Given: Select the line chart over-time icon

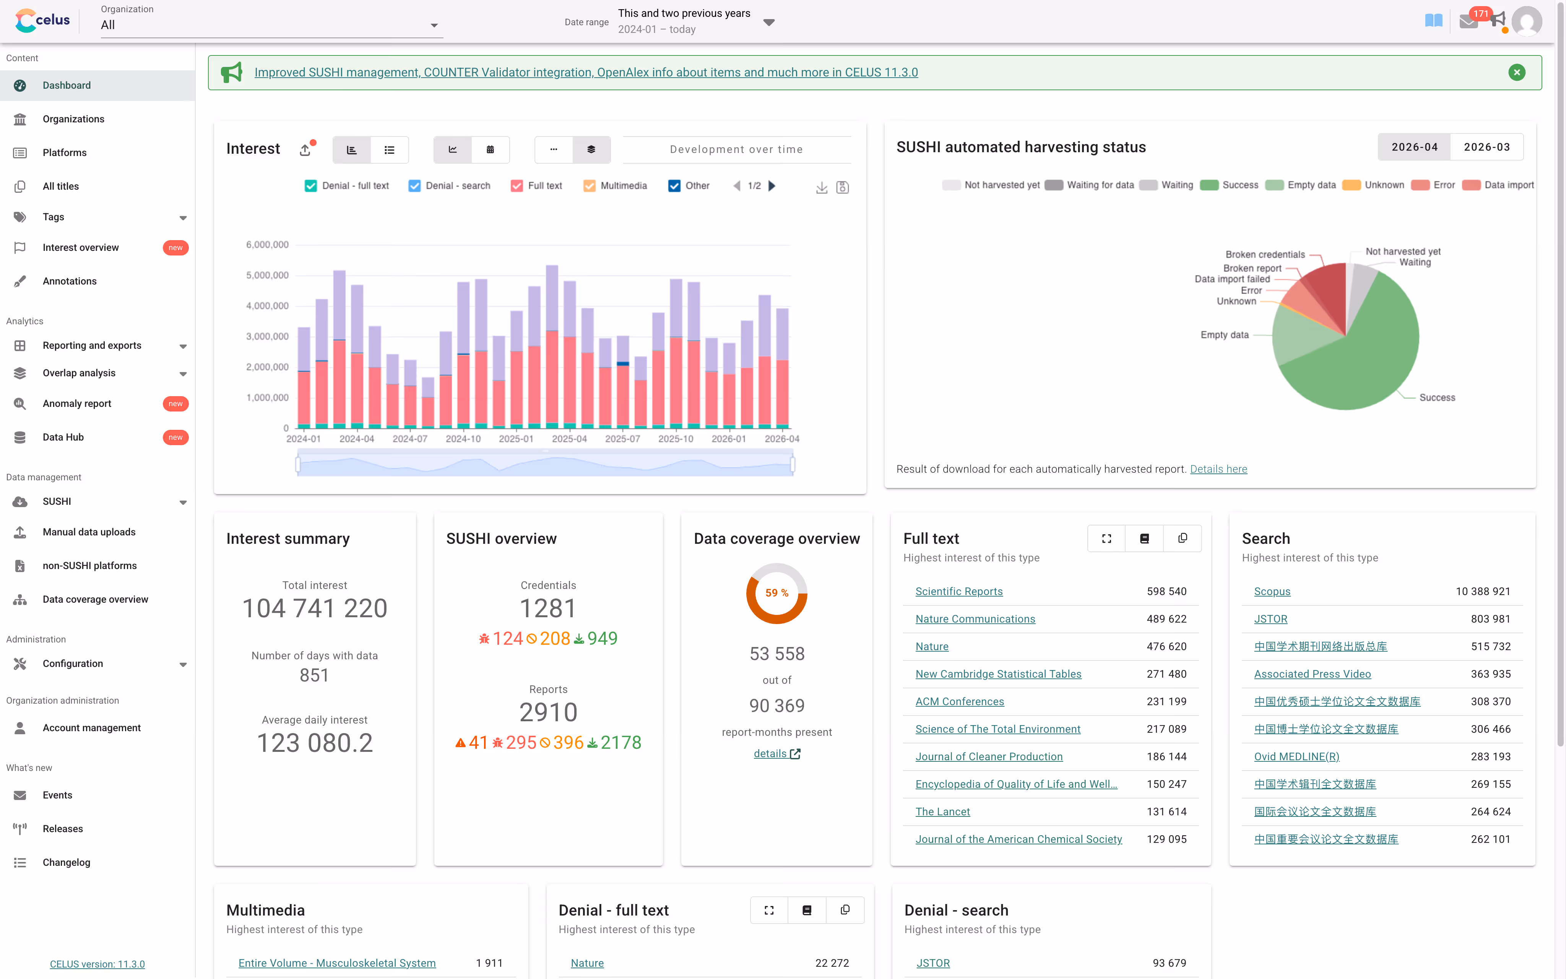Looking at the screenshot, I should (x=453, y=150).
